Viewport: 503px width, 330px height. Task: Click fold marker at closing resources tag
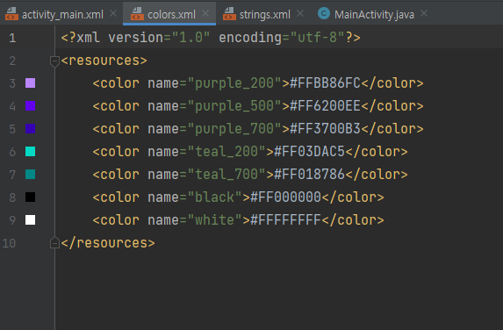tap(54, 243)
